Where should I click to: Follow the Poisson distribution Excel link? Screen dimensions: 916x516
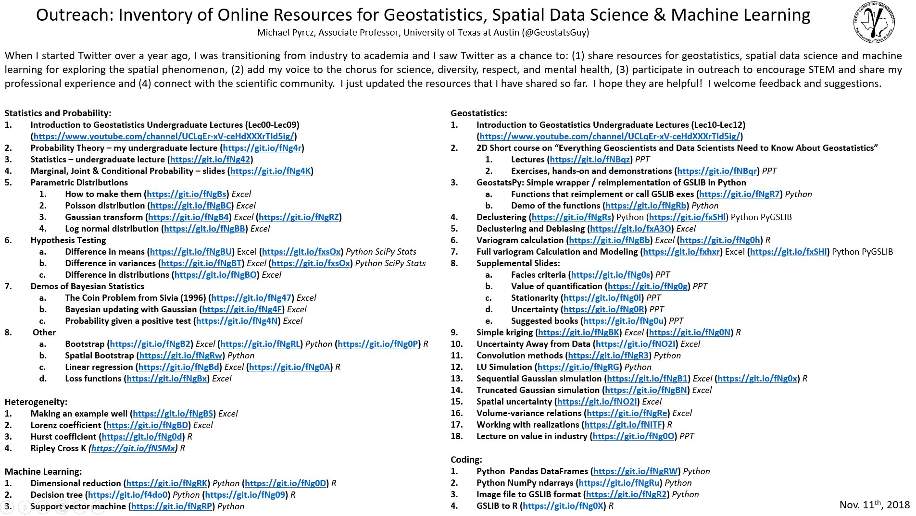coord(191,206)
